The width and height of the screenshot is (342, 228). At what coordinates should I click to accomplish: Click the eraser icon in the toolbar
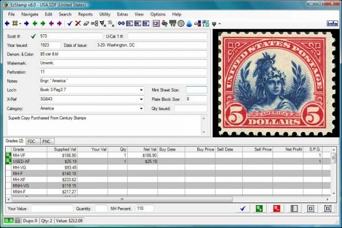pos(86,23)
